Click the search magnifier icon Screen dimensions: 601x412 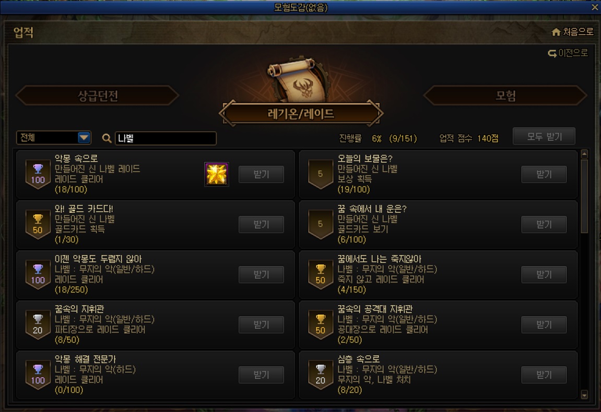[107, 138]
